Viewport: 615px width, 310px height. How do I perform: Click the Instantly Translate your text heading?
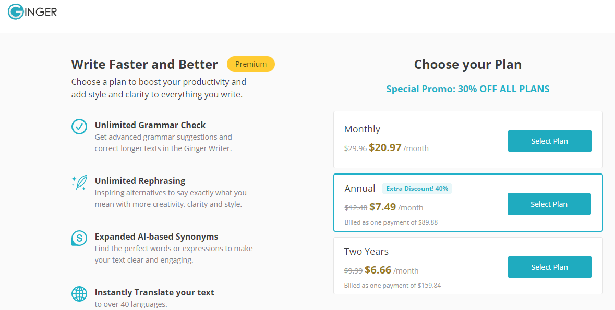154,293
